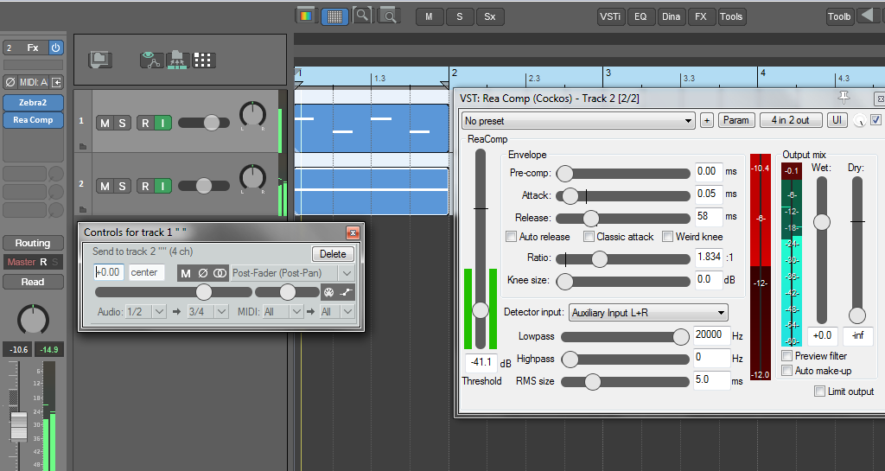885x471 pixels.
Task: Click the M toolbar button
Action: [x=429, y=17]
